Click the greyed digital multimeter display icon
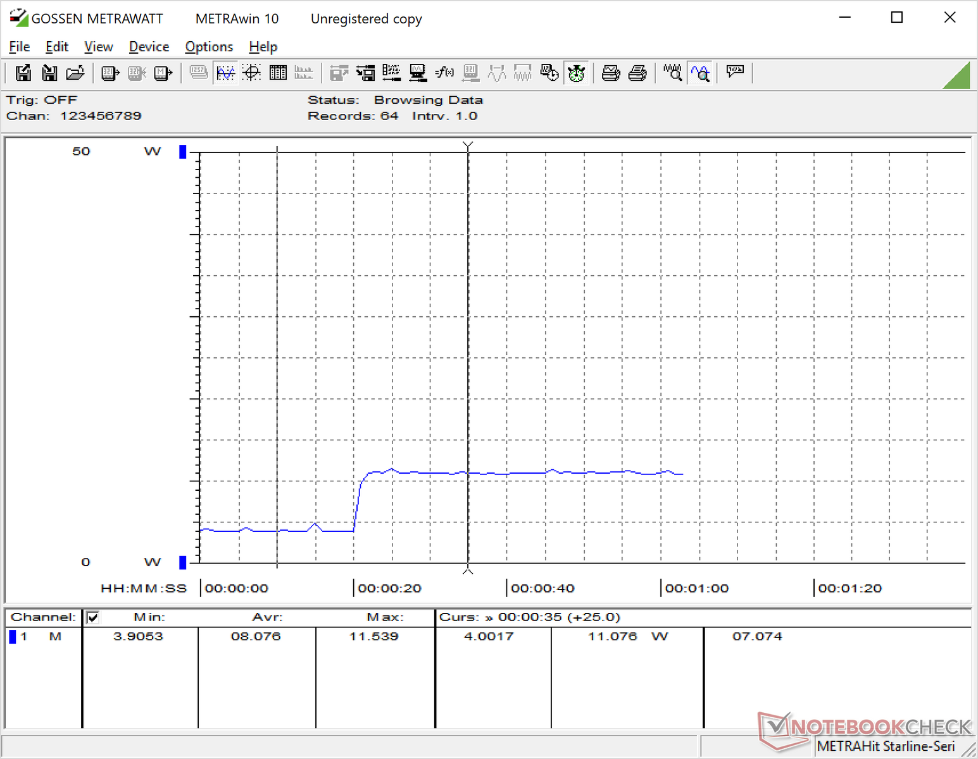The width and height of the screenshot is (978, 759). [x=199, y=73]
